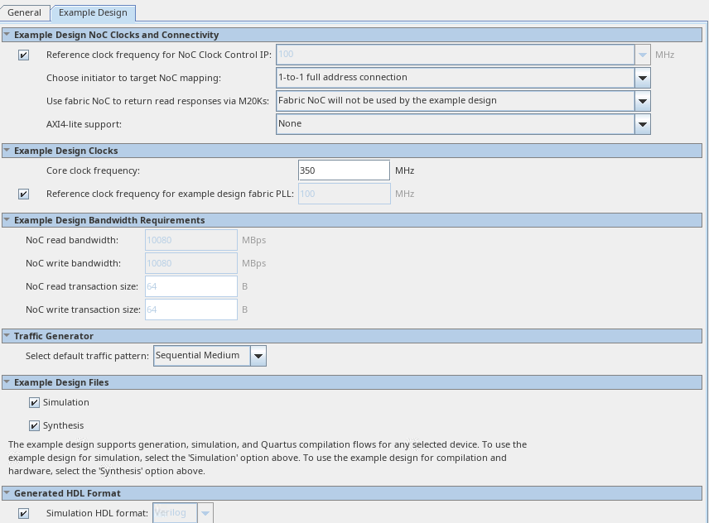The image size is (709, 523).
Task: Toggle the Simulation HDL format checkbox
Action: [x=23, y=513]
